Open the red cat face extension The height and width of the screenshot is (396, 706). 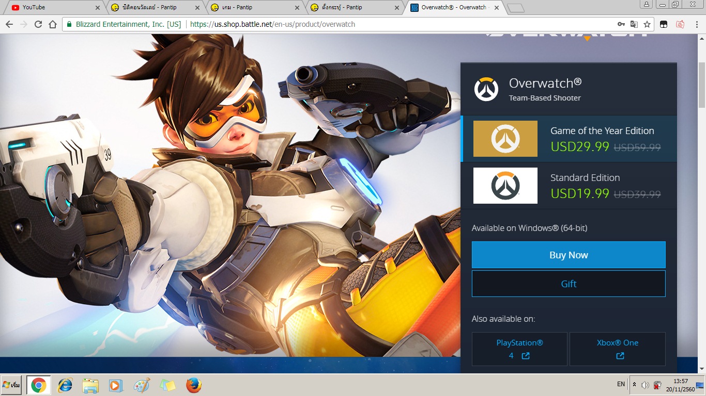tap(680, 24)
